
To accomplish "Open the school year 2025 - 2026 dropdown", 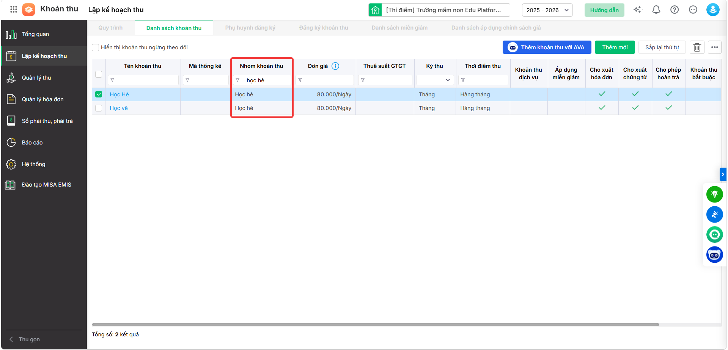I will click(547, 10).
